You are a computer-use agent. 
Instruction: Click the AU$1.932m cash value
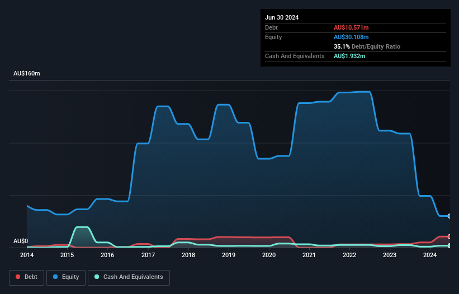pos(349,56)
